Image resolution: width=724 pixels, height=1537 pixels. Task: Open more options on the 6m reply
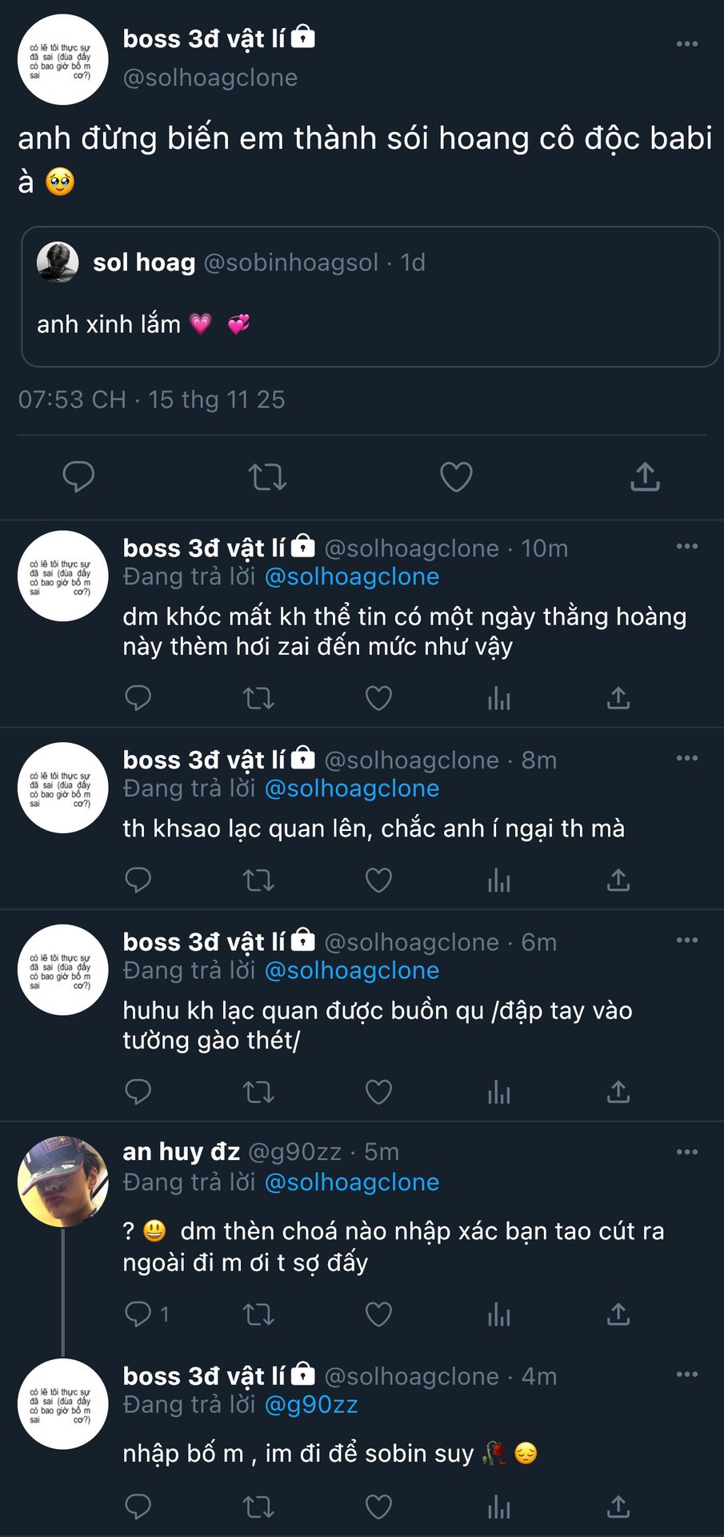687,941
